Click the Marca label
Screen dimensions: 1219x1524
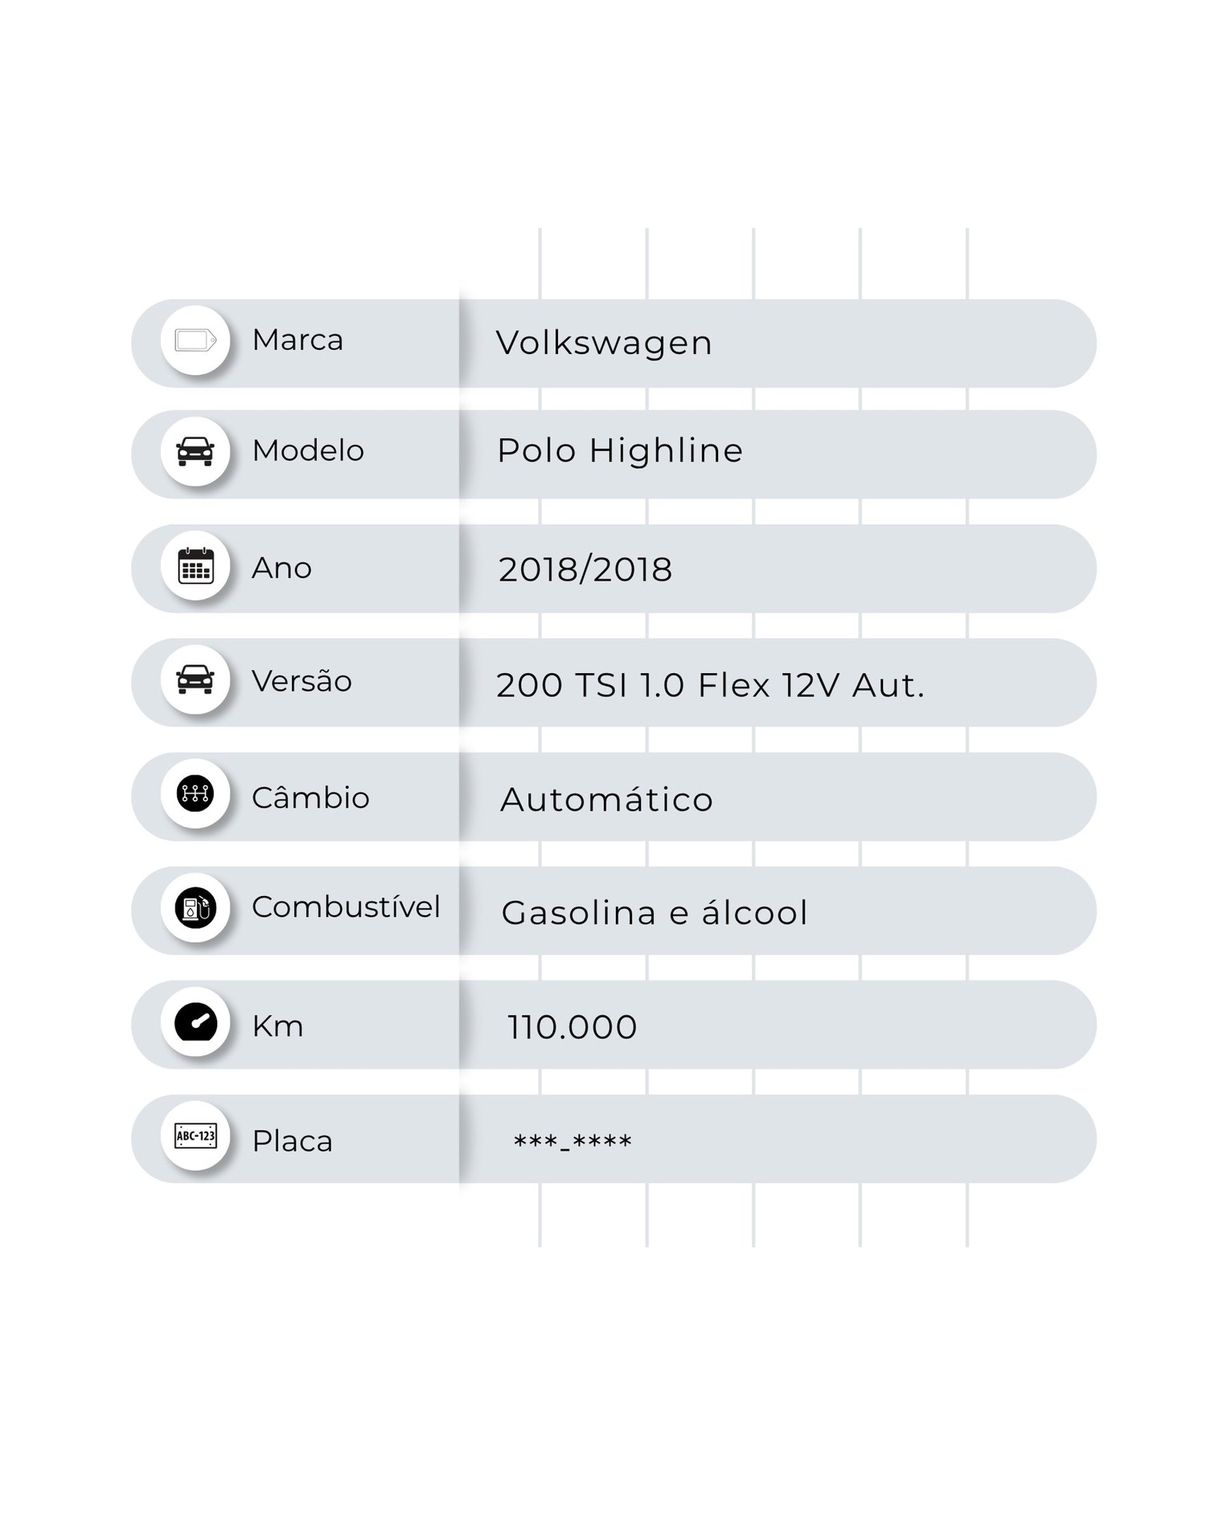click(x=298, y=340)
